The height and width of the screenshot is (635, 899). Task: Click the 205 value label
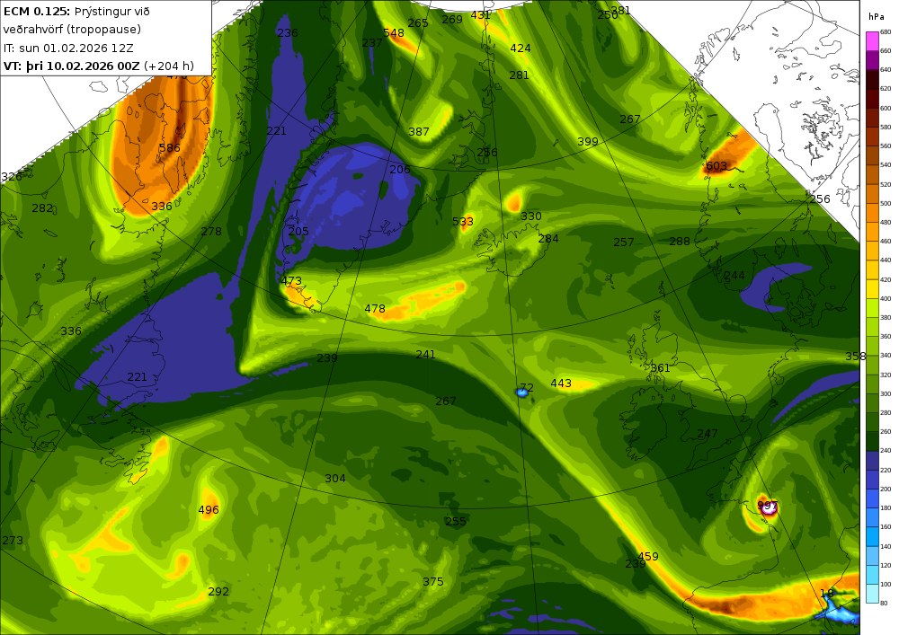click(x=298, y=232)
